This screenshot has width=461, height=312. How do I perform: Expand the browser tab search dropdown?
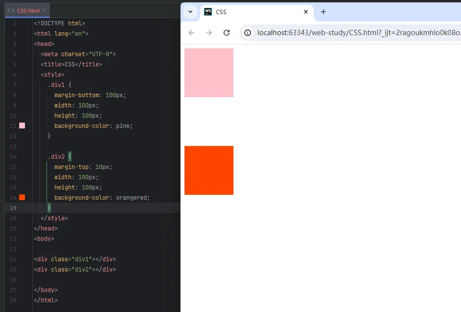[x=191, y=12]
